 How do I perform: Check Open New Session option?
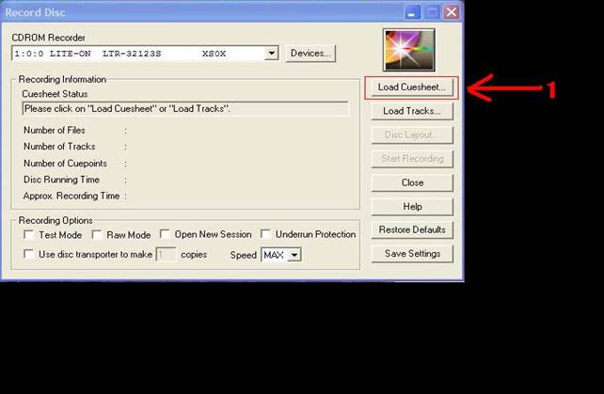[x=165, y=234]
